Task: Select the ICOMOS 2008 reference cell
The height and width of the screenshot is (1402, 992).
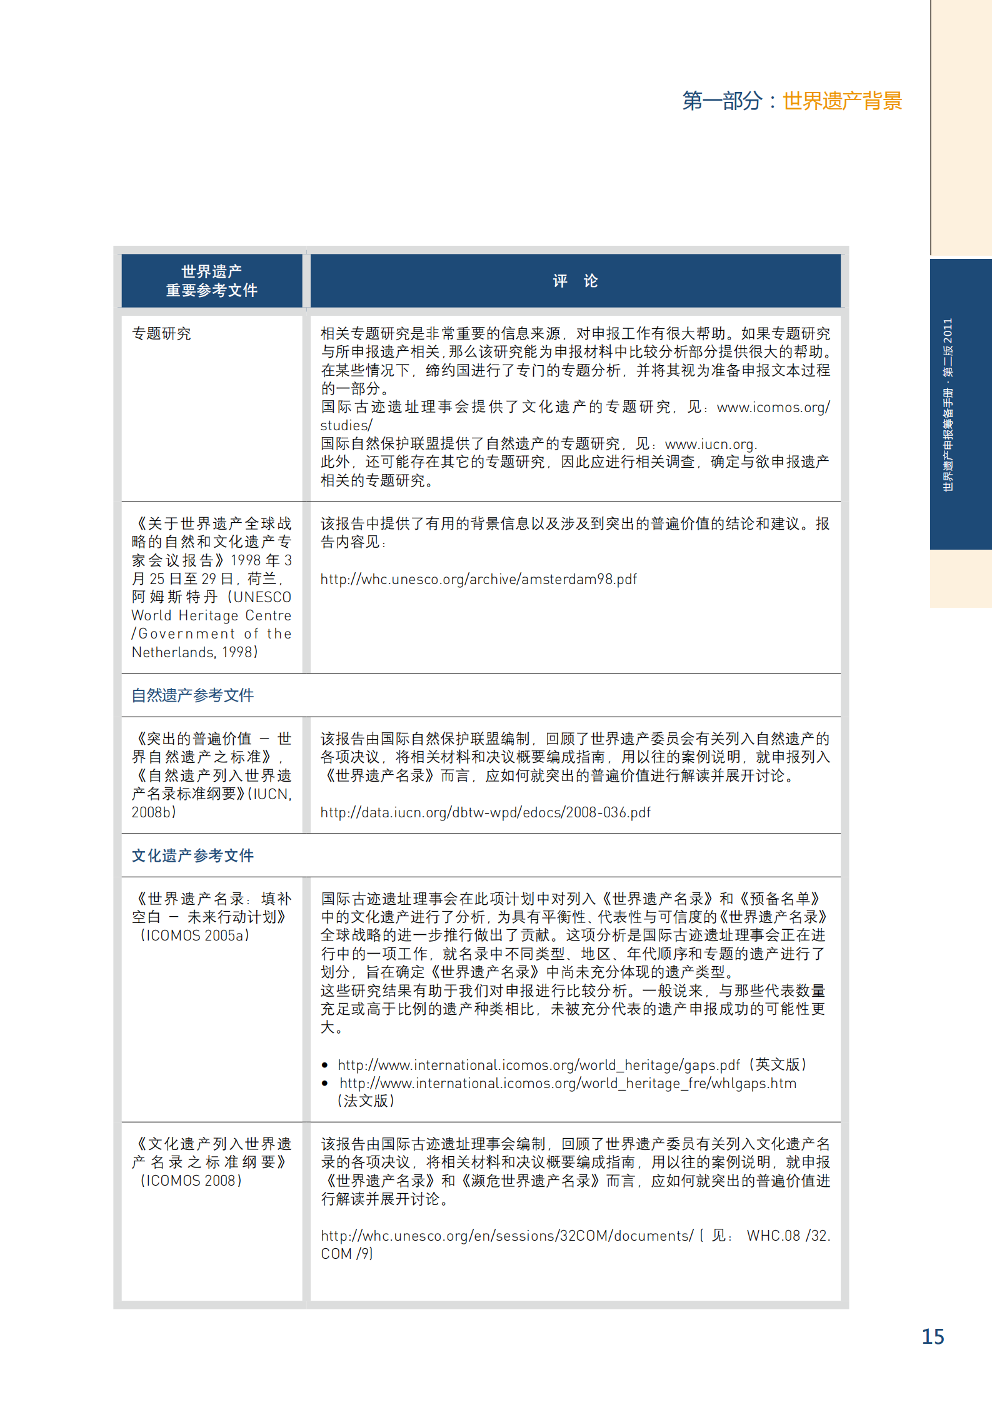Action: click(x=211, y=1162)
